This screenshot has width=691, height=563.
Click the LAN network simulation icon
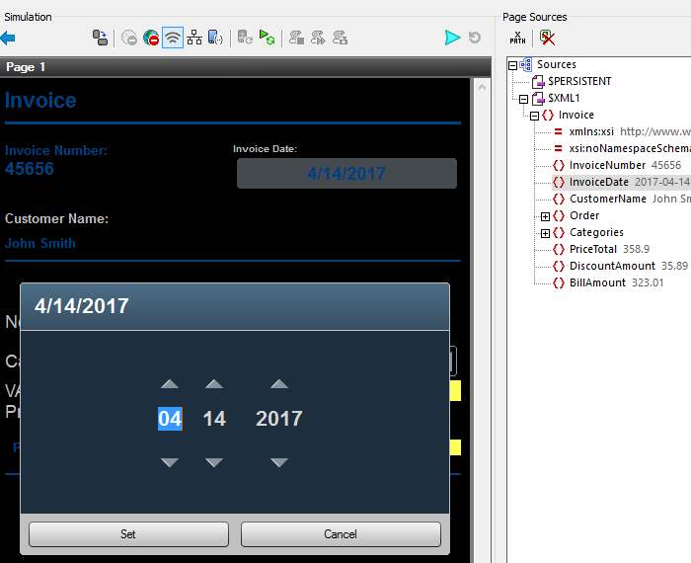194,39
